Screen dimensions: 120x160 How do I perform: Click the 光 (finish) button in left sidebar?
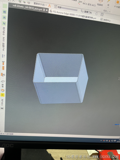[4, 18]
